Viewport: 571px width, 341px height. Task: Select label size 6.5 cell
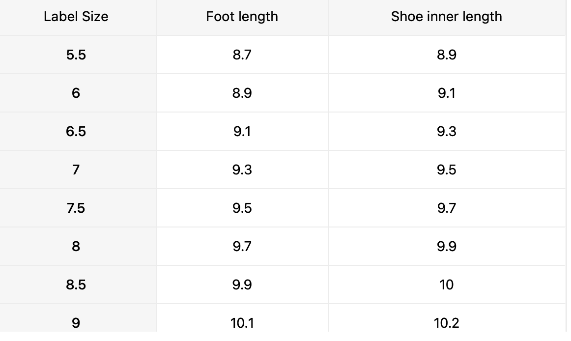[x=76, y=131]
